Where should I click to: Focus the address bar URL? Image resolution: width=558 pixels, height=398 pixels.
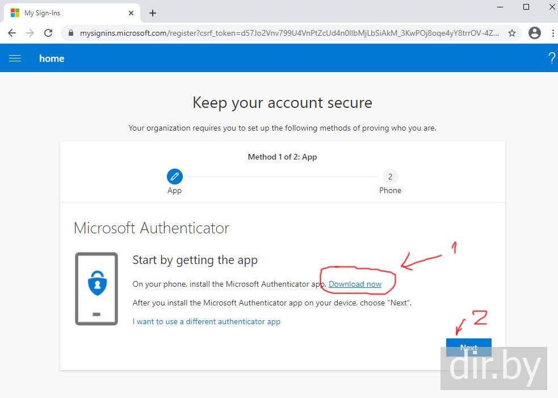(x=290, y=33)
